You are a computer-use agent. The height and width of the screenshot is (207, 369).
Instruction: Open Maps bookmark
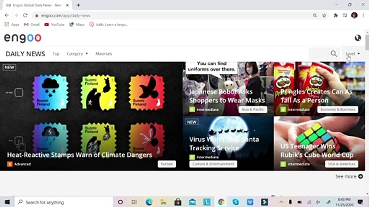coord(77,25)
